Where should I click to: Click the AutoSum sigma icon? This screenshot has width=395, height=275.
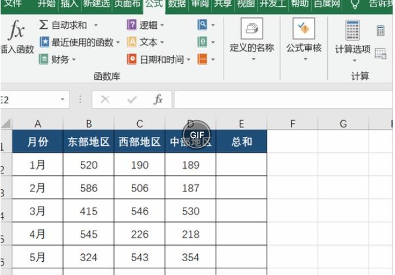(43, 25)
